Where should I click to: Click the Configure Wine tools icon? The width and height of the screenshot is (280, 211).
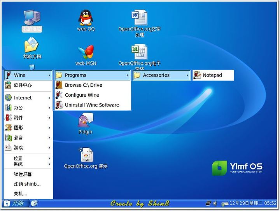[x=59, y=95]
